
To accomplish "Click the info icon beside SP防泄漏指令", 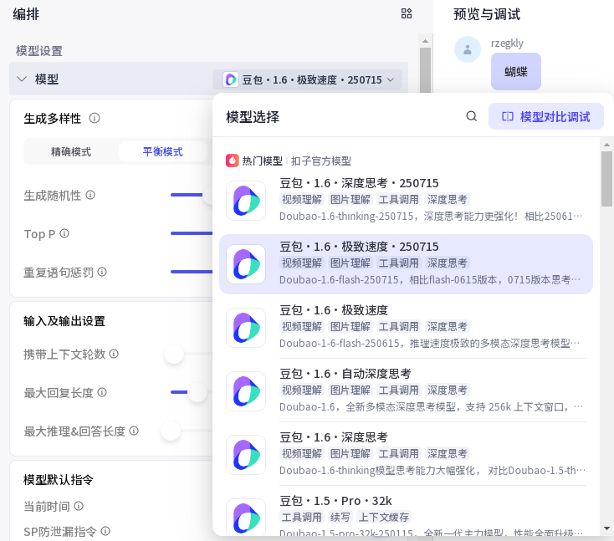I will point(105,531).
